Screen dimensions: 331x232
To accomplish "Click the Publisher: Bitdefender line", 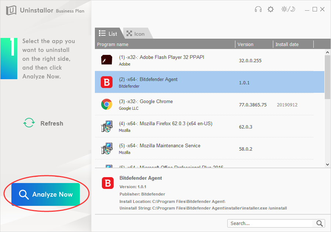I will (x=142, y=194).
